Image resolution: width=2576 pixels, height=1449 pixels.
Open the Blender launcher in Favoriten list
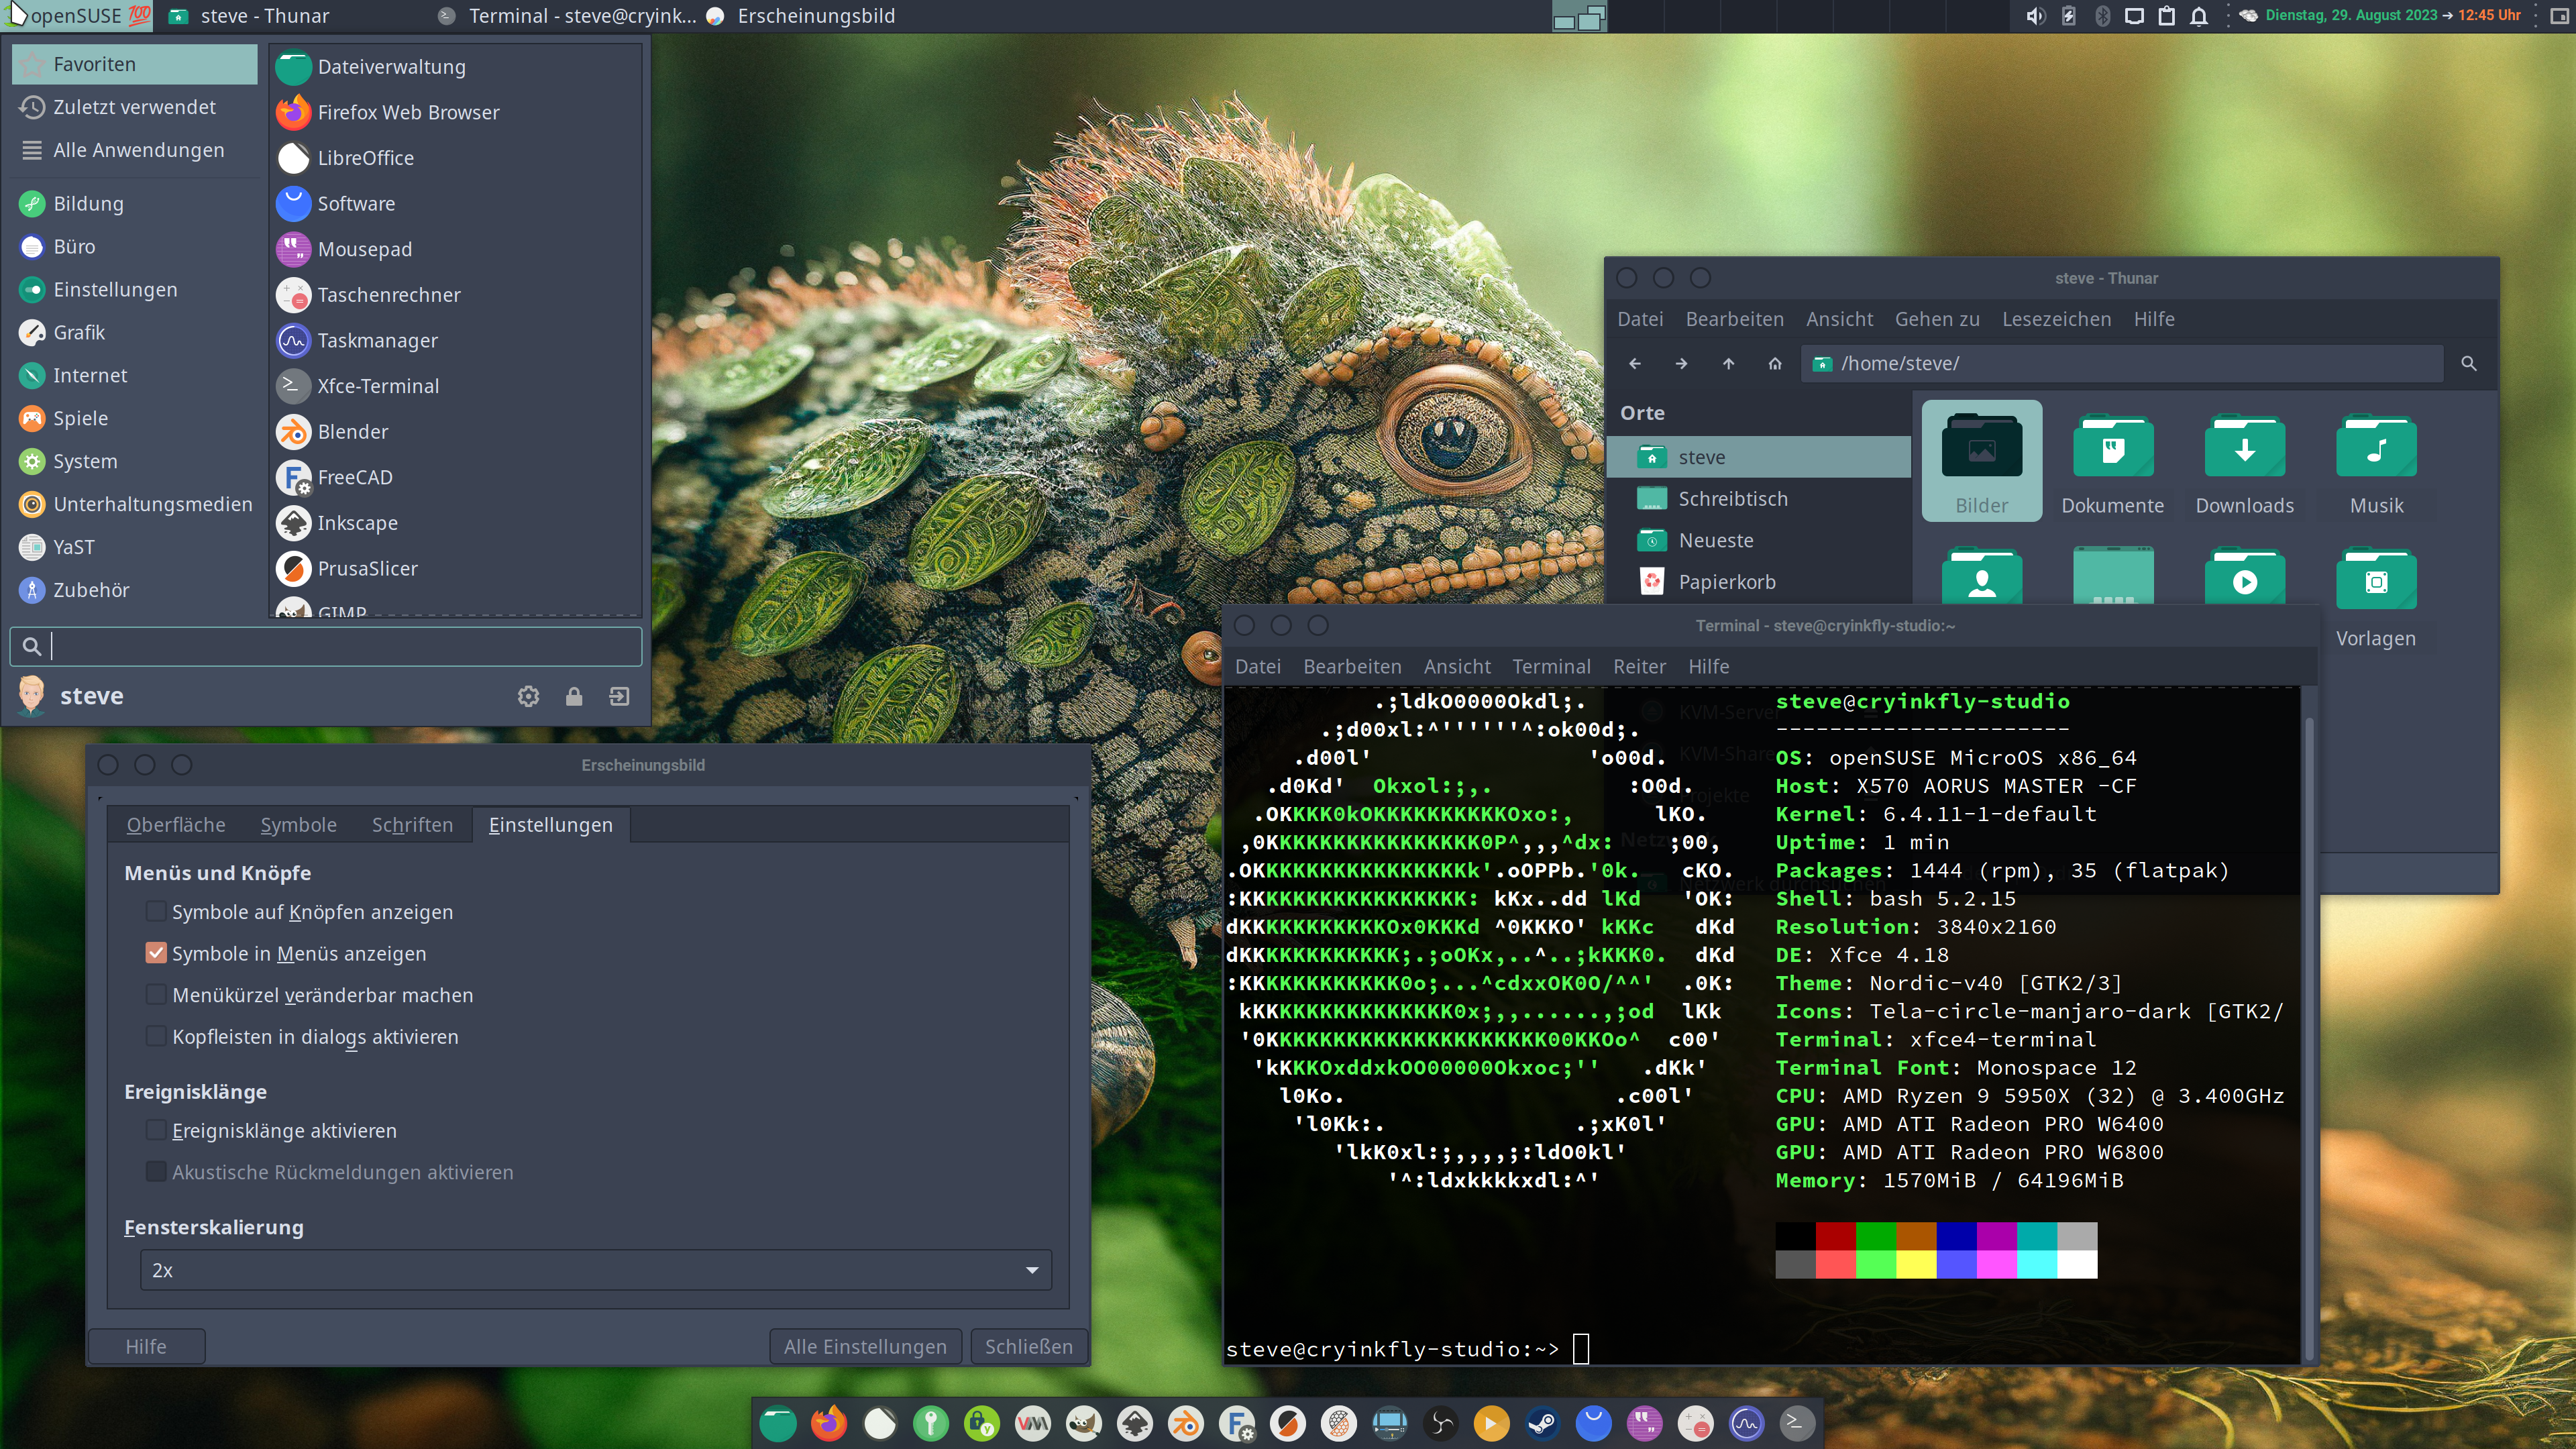coord(352,432)
